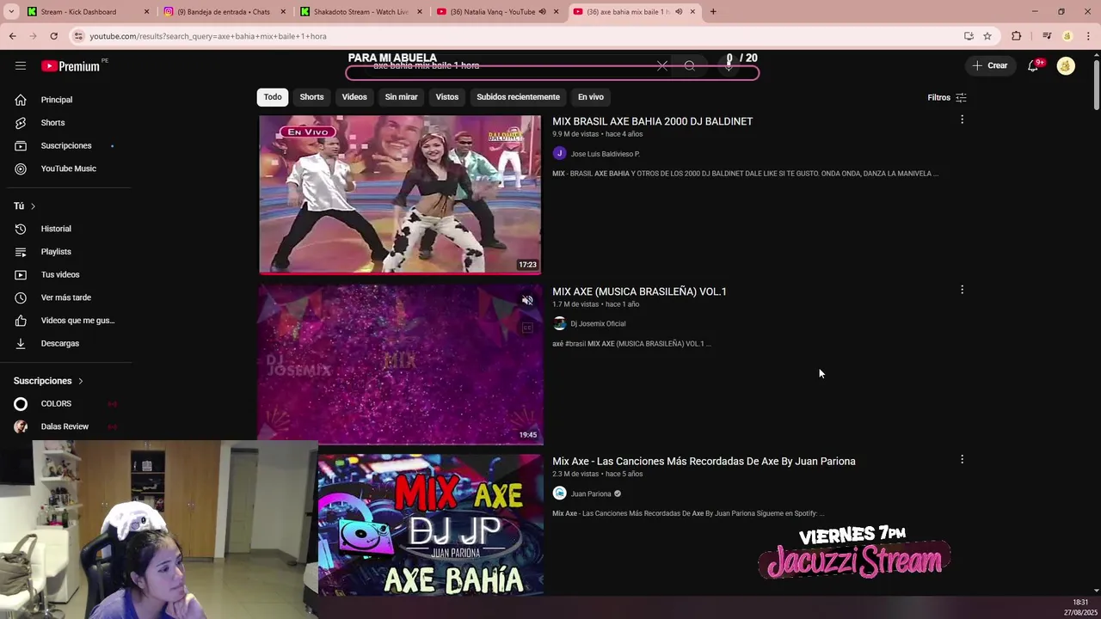1101x619 pixels.
Task: Switch to the Stream - Kick Dashboard tab
Action: click(x=88, y=12)
